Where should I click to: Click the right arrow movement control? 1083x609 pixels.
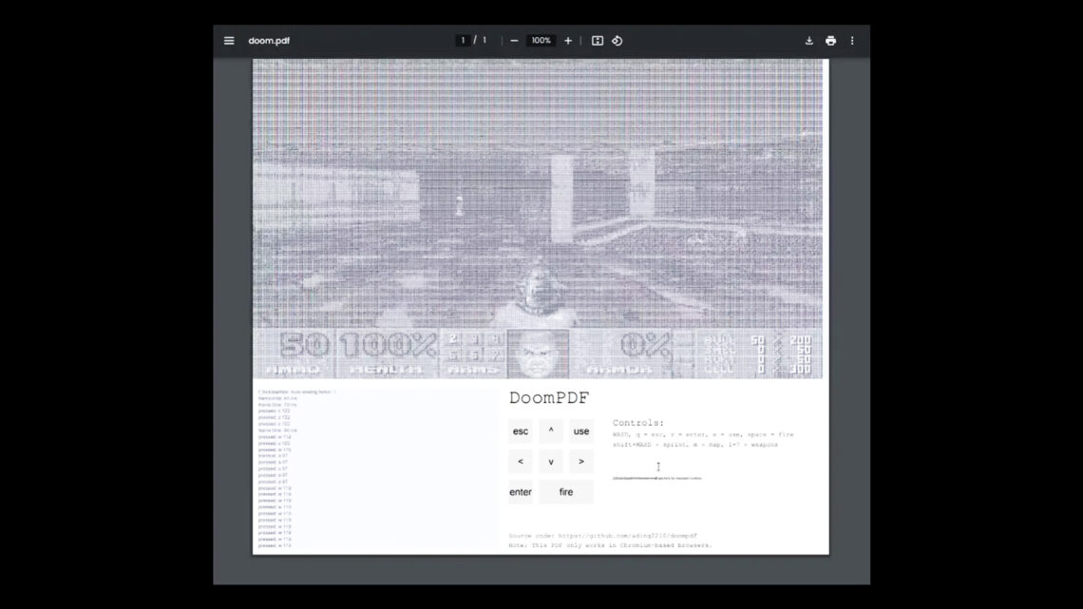[x=580, y=462]
